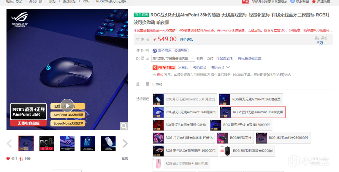Viewport: 339px width, 172px height.
Task: Select the first blue mouse thumbnail
Action: 26,143
